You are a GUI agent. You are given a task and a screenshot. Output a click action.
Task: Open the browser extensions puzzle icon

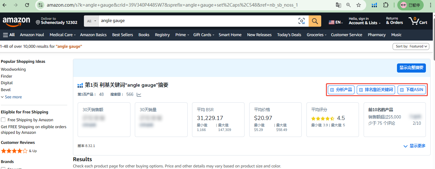tap(386, 5)
